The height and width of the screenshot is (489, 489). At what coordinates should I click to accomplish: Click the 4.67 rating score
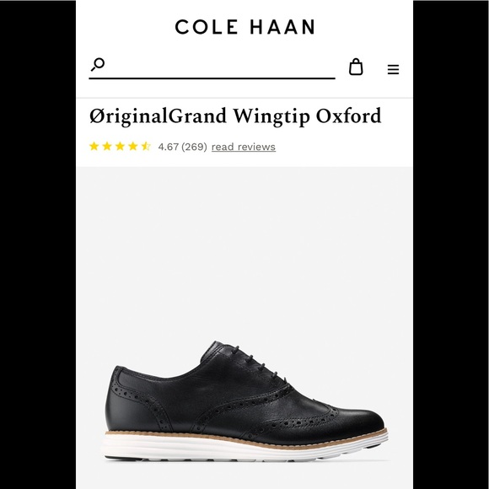point(168,147)
